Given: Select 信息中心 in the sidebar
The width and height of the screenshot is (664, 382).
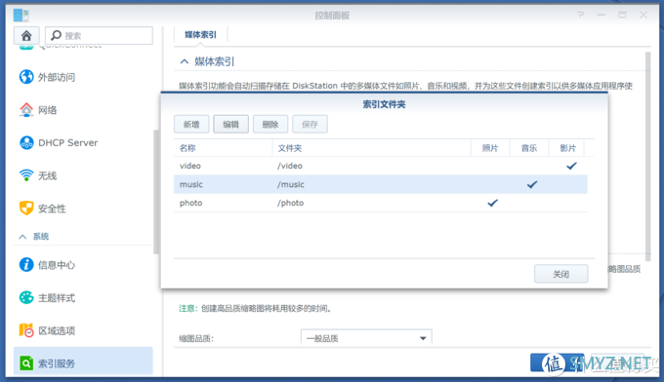Looking at the screenshot, I should click(x=57, y=265).
